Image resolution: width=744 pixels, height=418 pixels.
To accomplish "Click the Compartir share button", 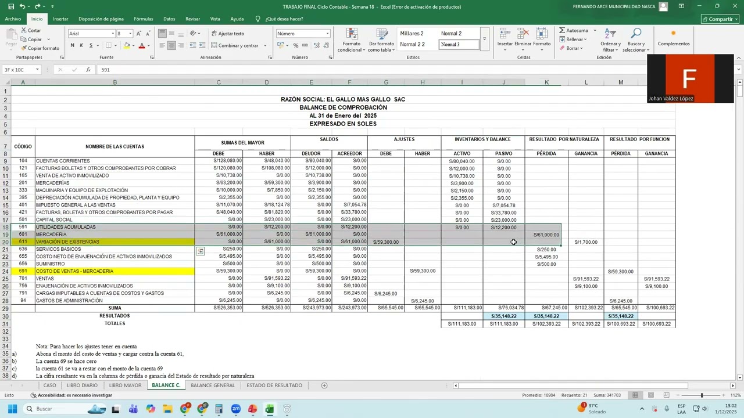I will [720, 19].
